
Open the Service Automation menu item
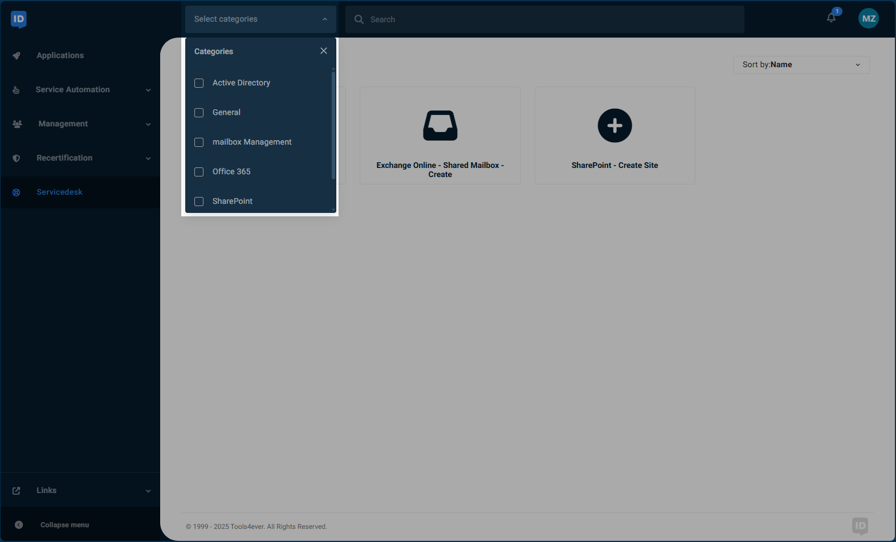pyautogui.click(x=72, y=89)
